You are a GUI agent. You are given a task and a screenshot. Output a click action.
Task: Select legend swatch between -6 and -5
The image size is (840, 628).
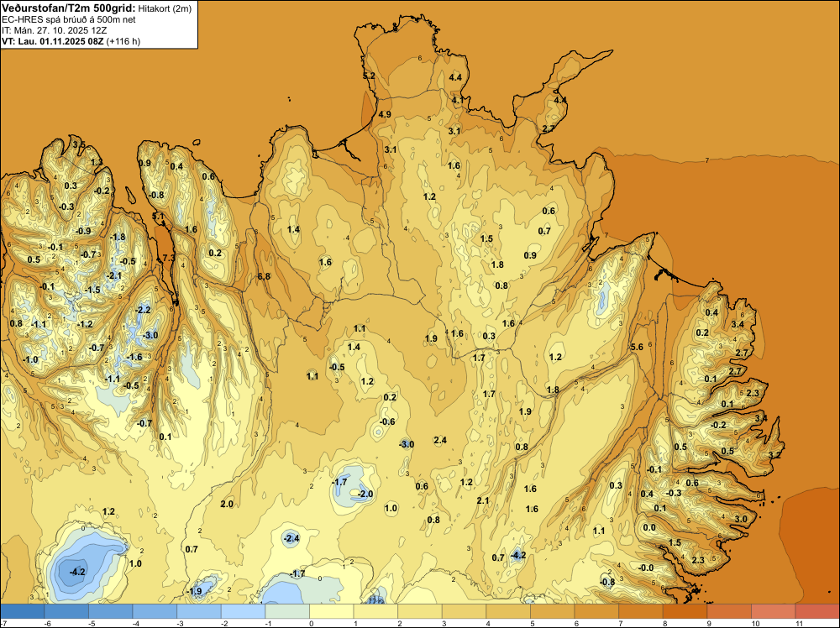[x=66, y=611]
